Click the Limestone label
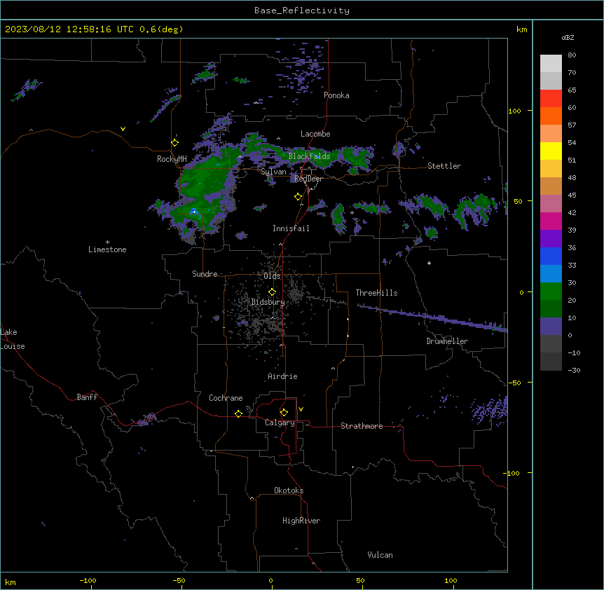The height and width of the screenshot is (590, 604). [x=107, y=249]
